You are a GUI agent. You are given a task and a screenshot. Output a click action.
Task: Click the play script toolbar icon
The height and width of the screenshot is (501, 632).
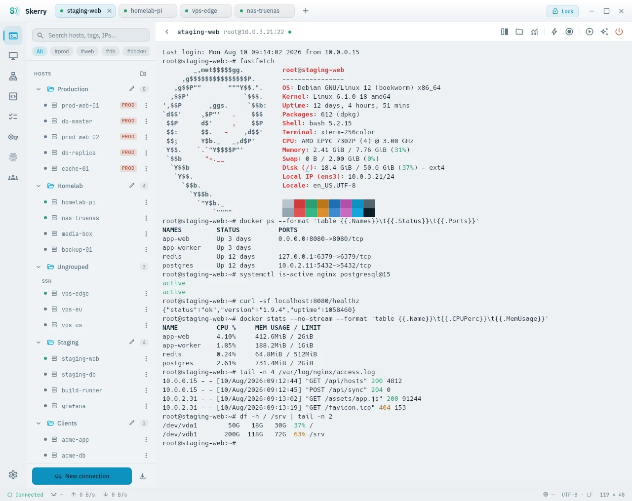[x=590, y=32]
